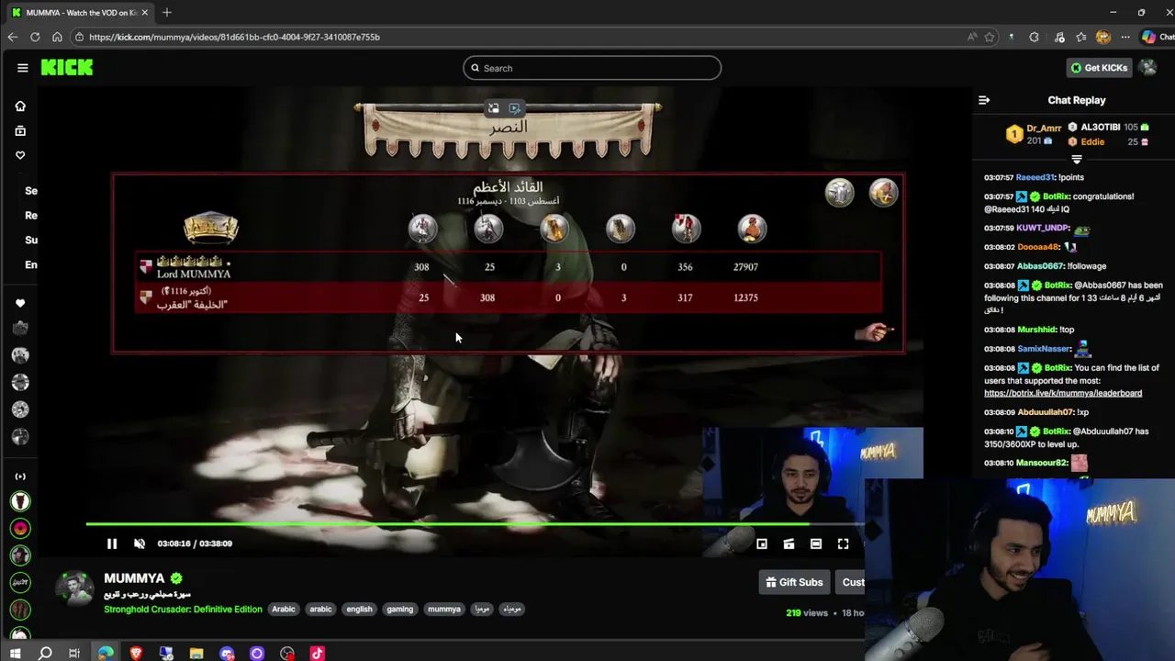1175x661 pixels.
Task: Click the Gift Subs button
Action: (x=794, y=582)
